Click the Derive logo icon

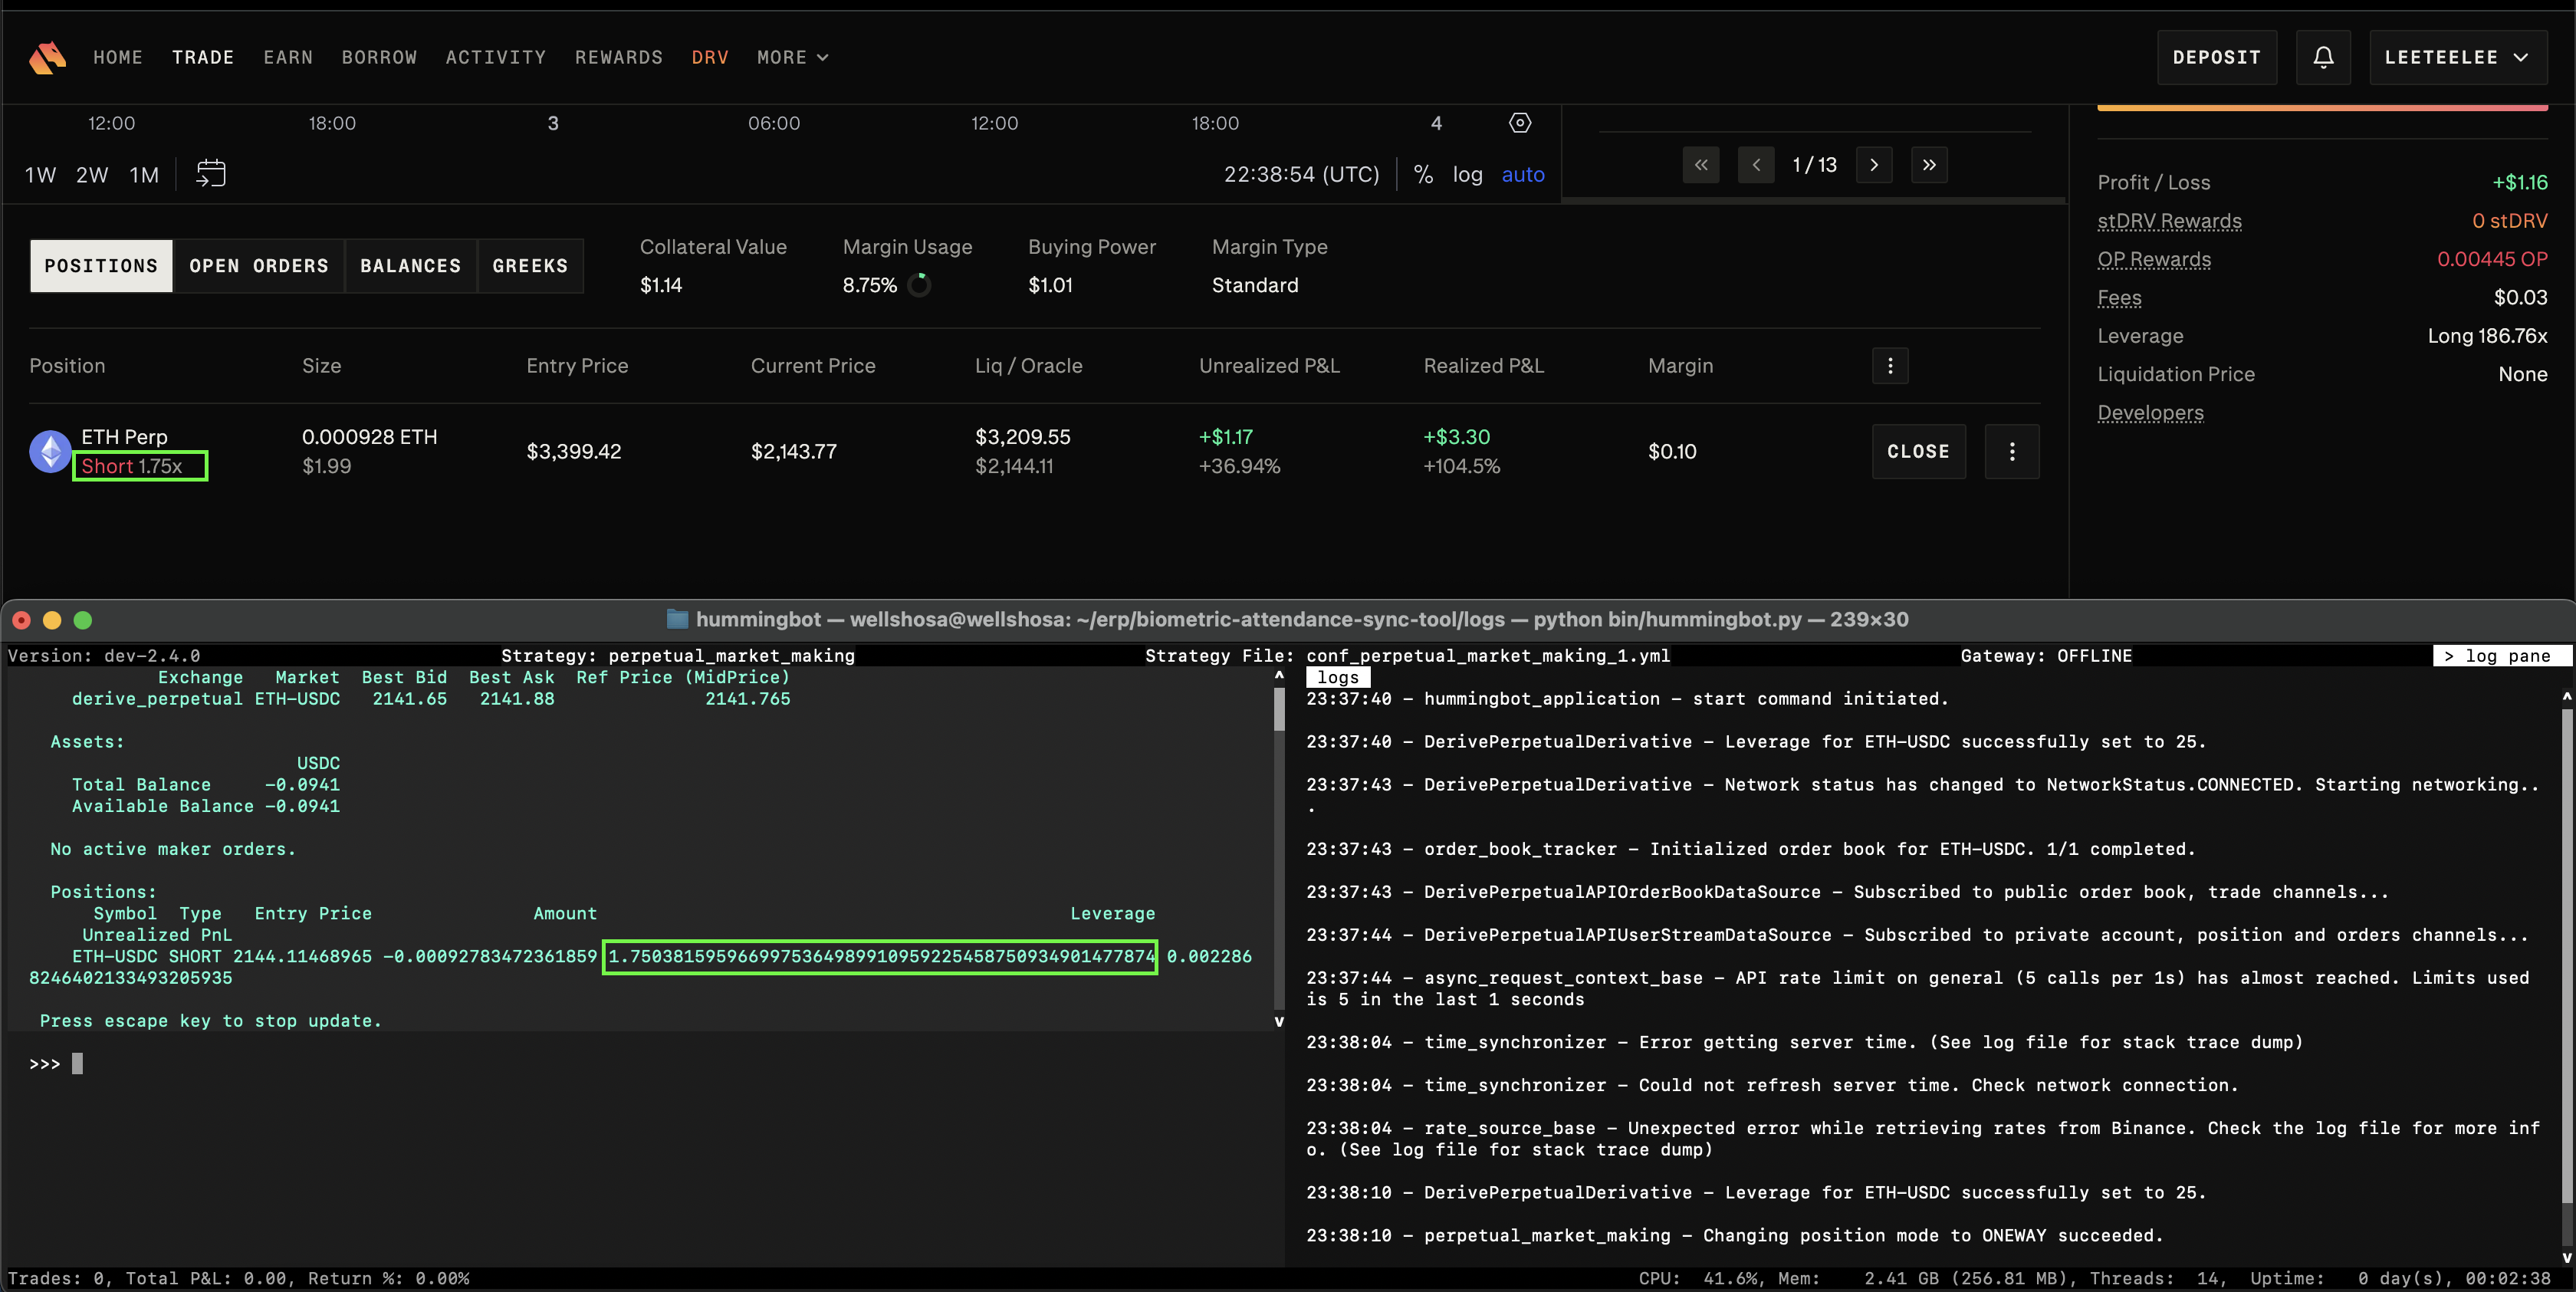tap(47, 57)
